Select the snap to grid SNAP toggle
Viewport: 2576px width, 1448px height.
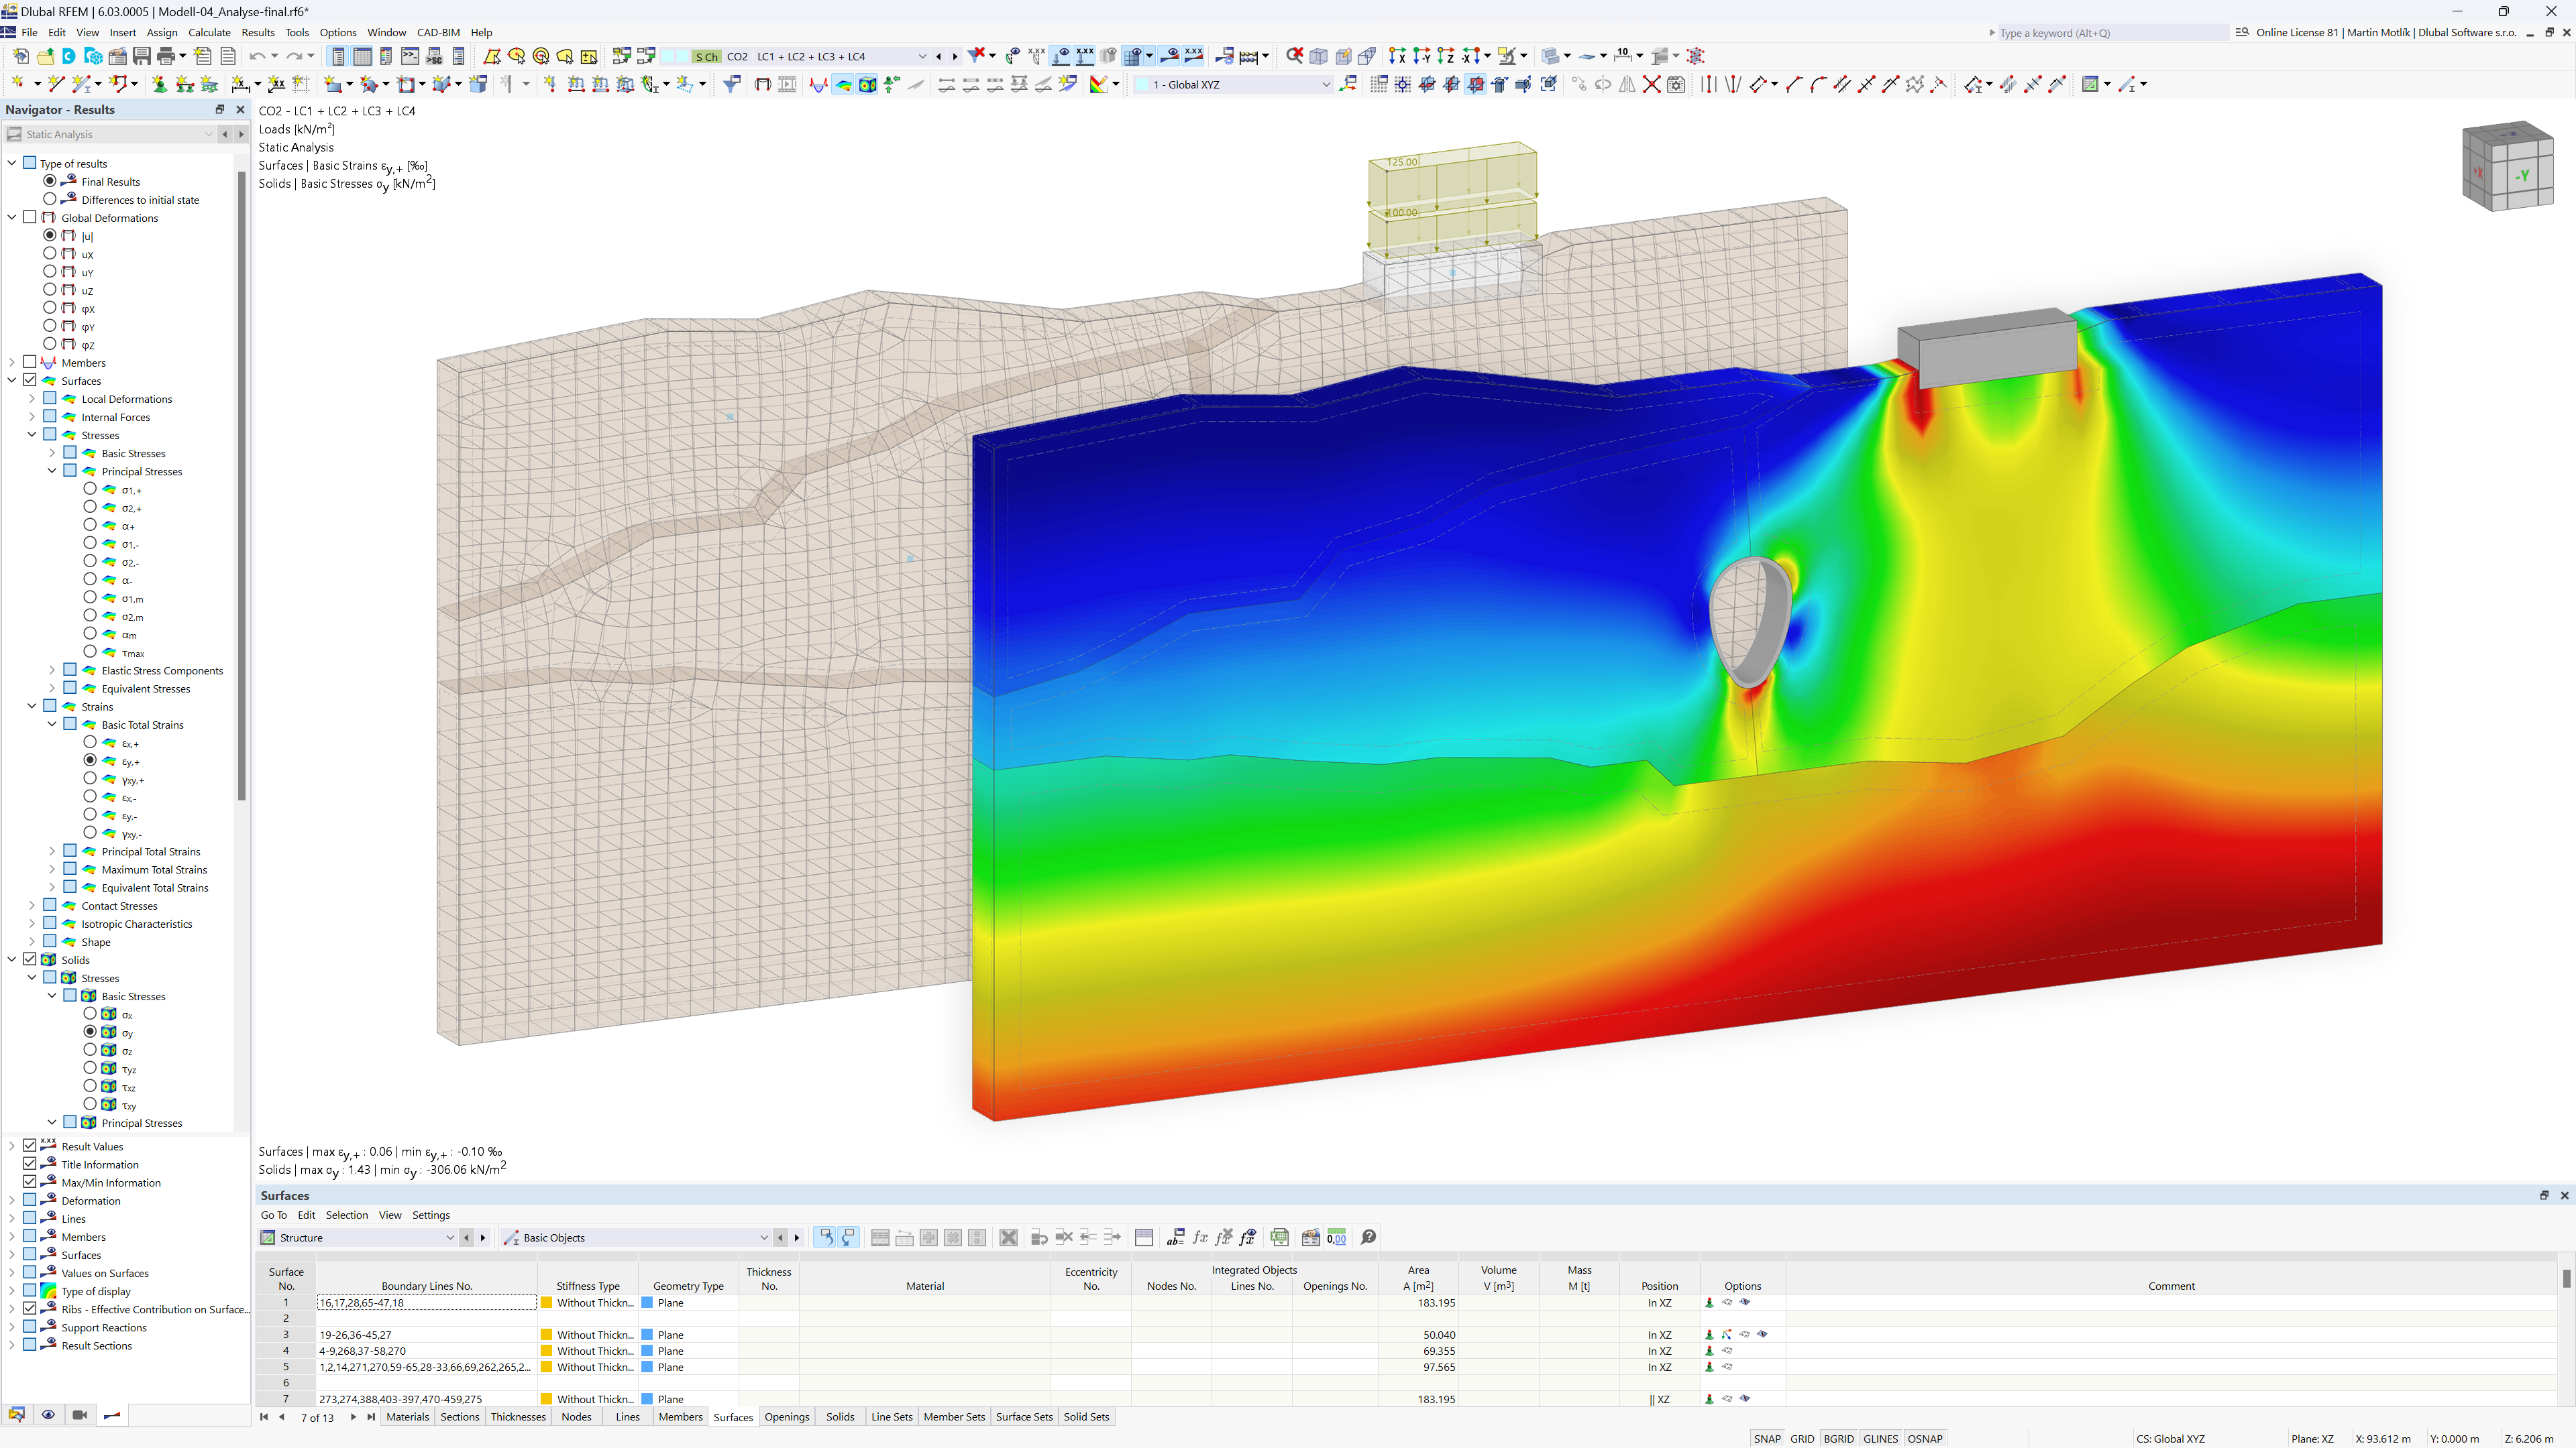pos(1766,1436)
